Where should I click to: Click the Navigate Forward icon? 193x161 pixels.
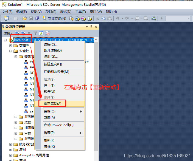coord(146,18)
